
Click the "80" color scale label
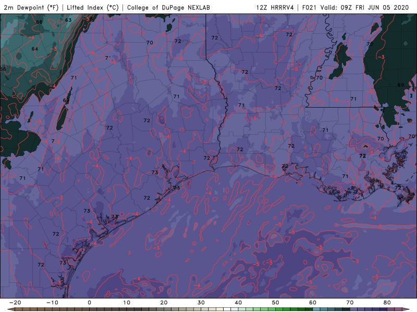[387, 303]
